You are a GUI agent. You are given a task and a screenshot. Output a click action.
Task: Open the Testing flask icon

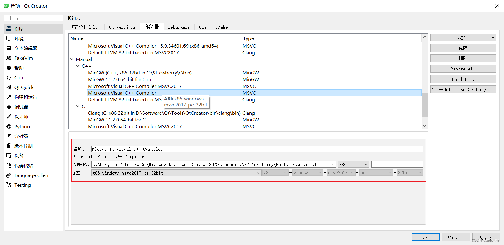click(x=9, y=185)
